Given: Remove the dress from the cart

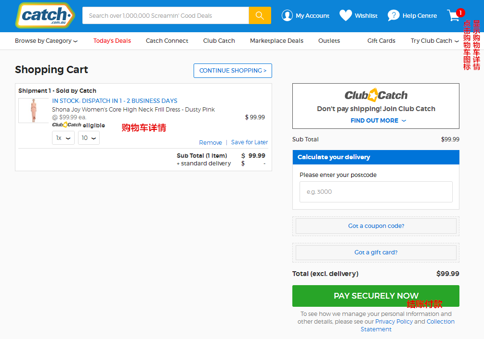Looking at the screenshot, I should click(210, 142).
